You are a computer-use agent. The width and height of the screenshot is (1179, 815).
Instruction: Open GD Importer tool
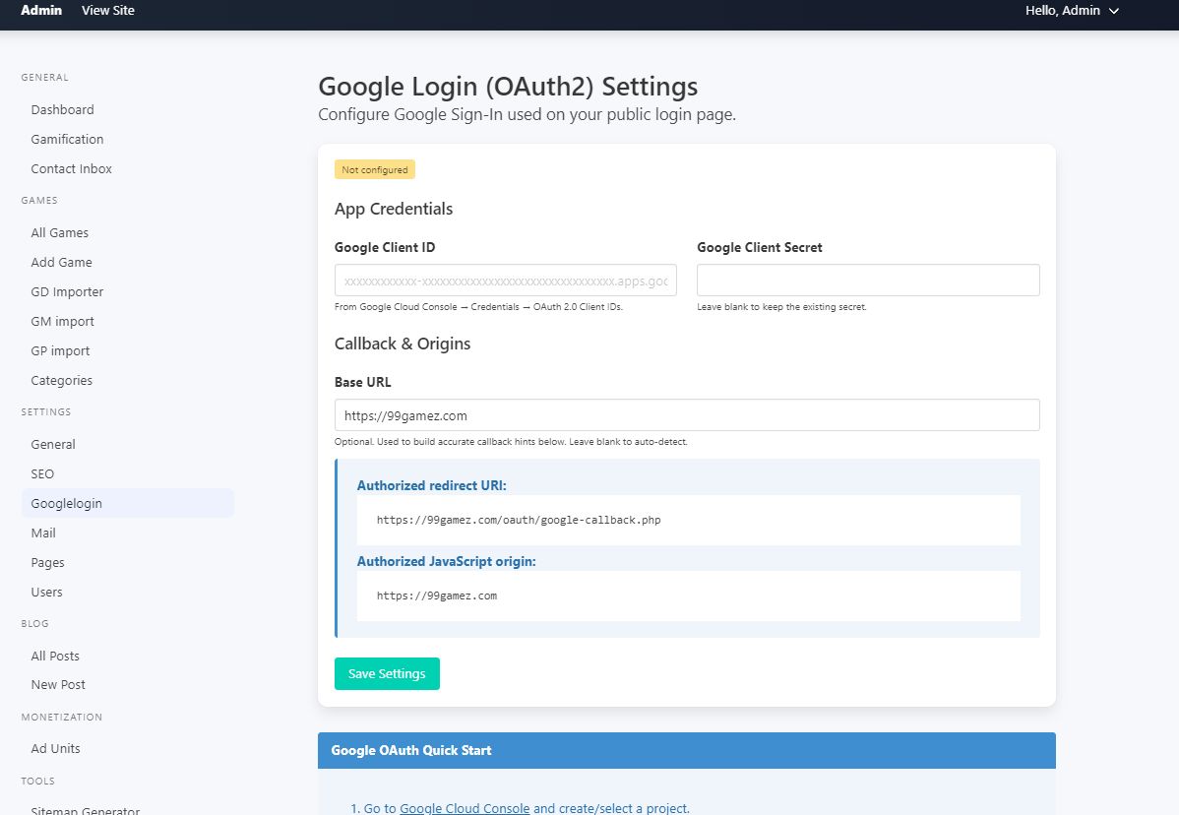coord(67,291)
